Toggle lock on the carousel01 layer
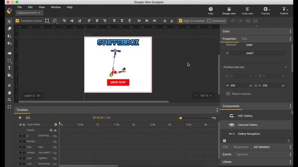 pos(24,153)
